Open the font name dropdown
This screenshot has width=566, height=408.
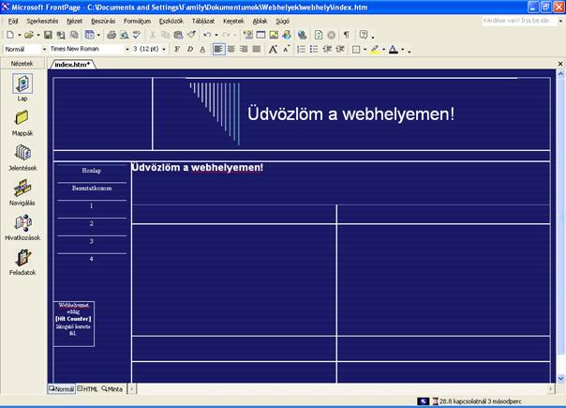coord(127,49)
